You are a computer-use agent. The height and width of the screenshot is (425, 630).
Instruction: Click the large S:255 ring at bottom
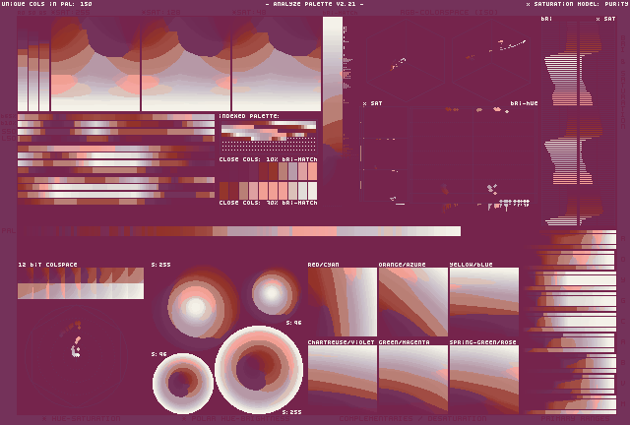pos(259,370)
